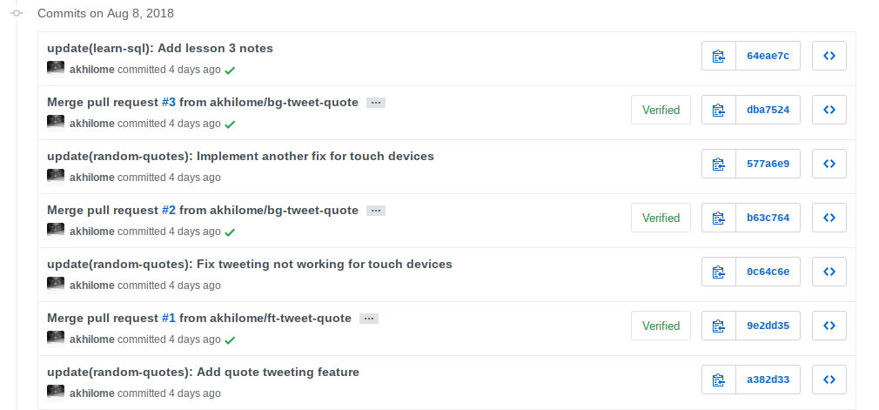Open commit 'Add lesson 3 notes'
879x410 pixels.
pos(160,48)
